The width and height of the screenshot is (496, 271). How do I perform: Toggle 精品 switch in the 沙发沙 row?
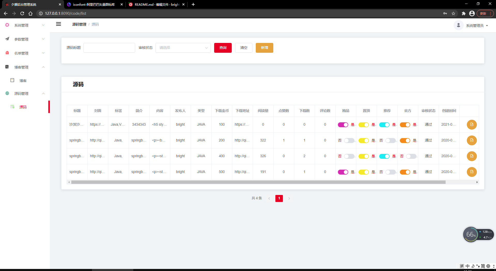343,125
